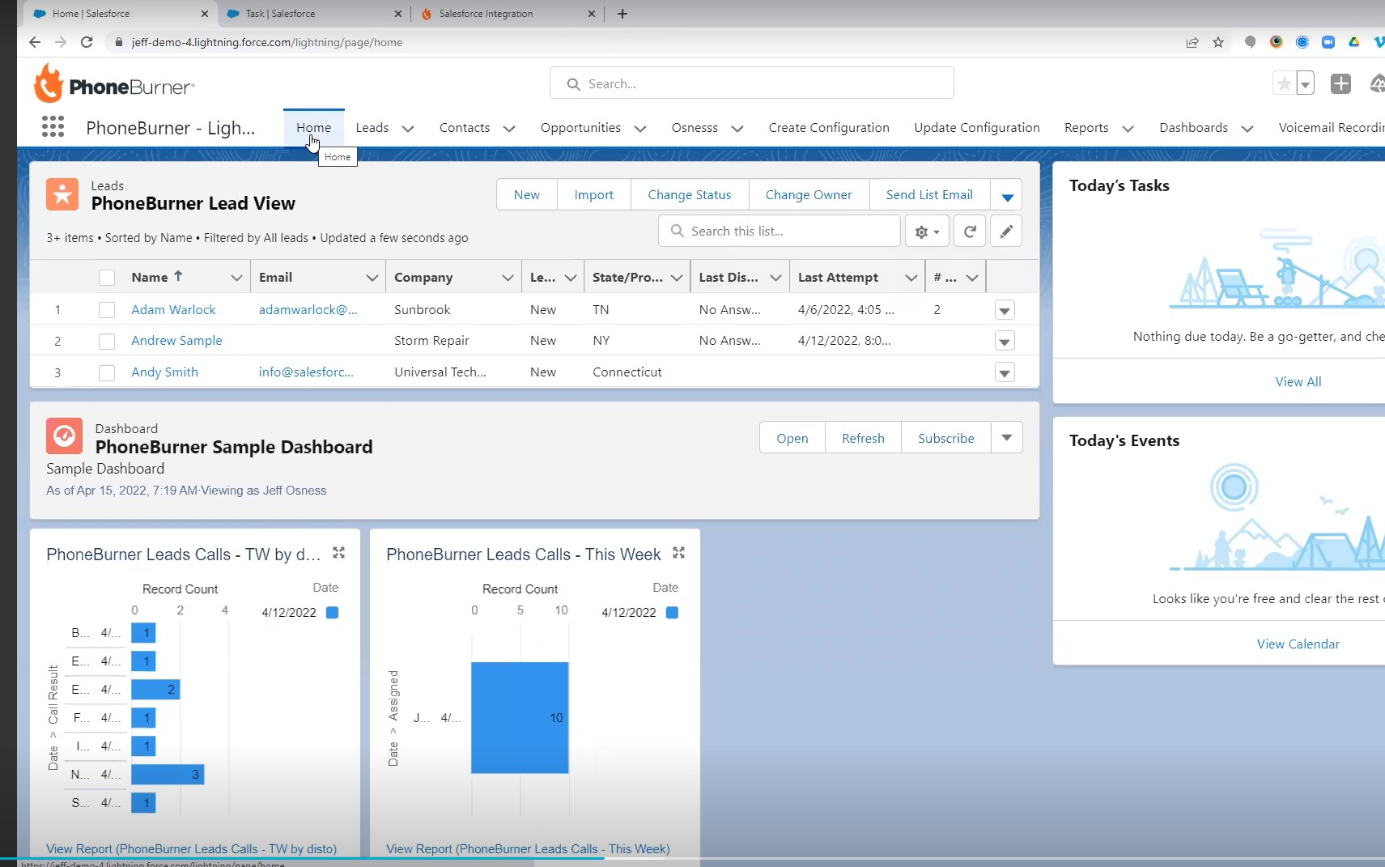Image resolution: width=1385 pixels, height=867 pixels.
Task: Open Reports nav dropdown chevron
Action: tap(1128, 129)
